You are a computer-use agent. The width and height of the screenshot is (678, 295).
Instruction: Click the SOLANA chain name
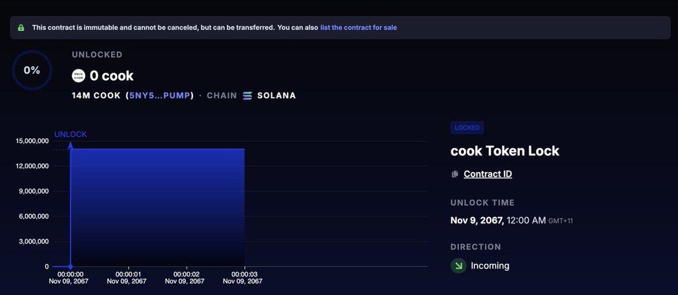(277, 96)
